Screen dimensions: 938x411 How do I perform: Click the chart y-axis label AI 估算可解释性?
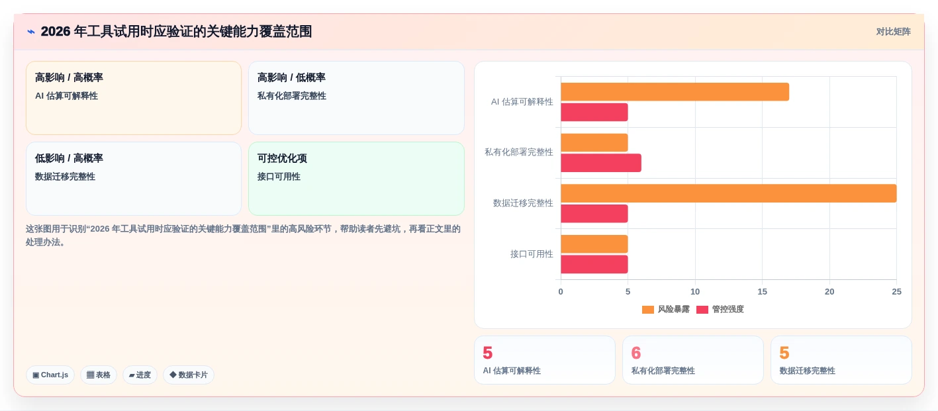[522, 102]
